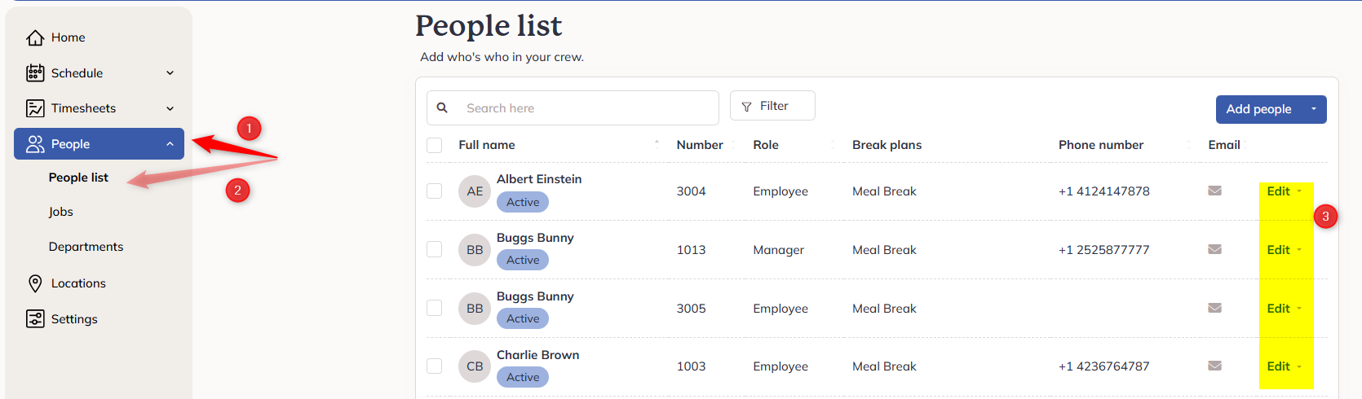Open Jobs submenu item

coord(61,212)
